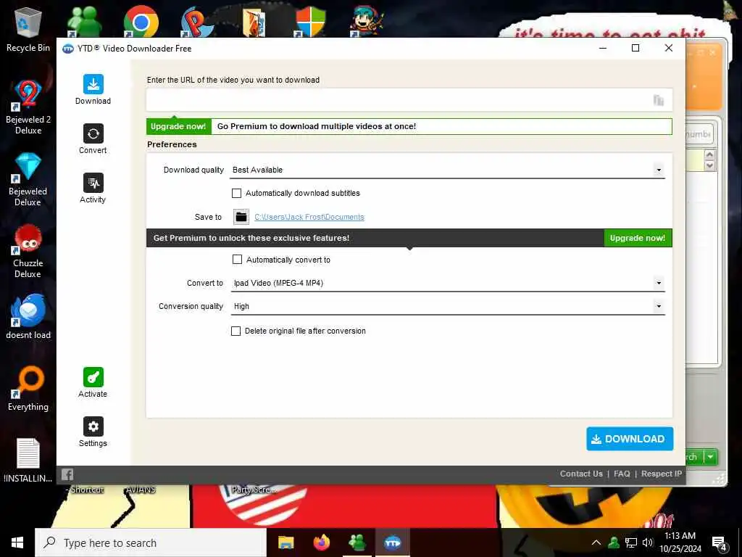Viewport: 742px width, 557px height.
Task: Open Firefox from the taskbar
Action: [322, 542]
